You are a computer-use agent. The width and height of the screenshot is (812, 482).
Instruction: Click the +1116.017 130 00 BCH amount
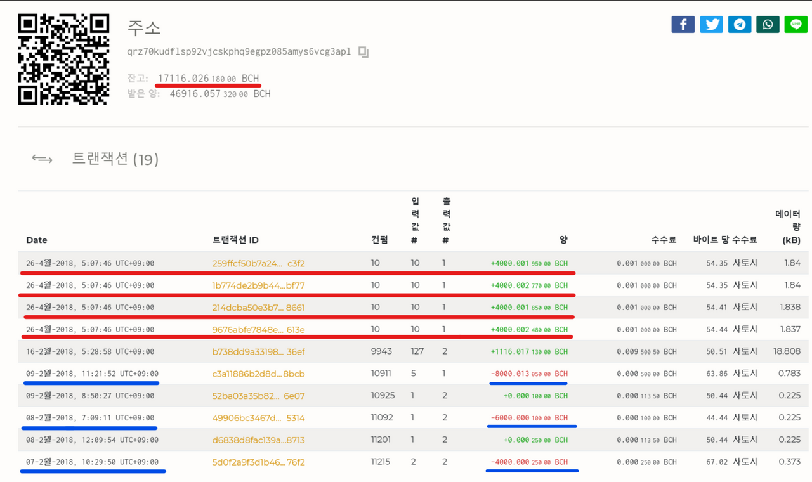tap(529, 351)
